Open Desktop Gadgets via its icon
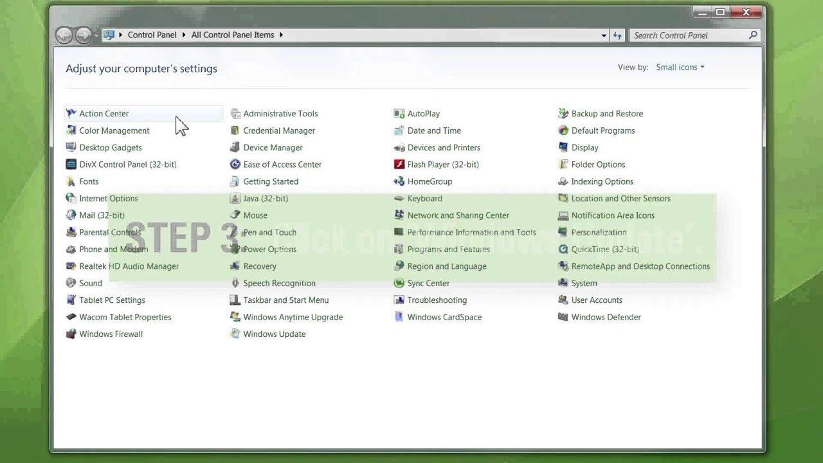The width and height of the screenshot is (823, 463). pyautogui.click(x=71, y=148)
